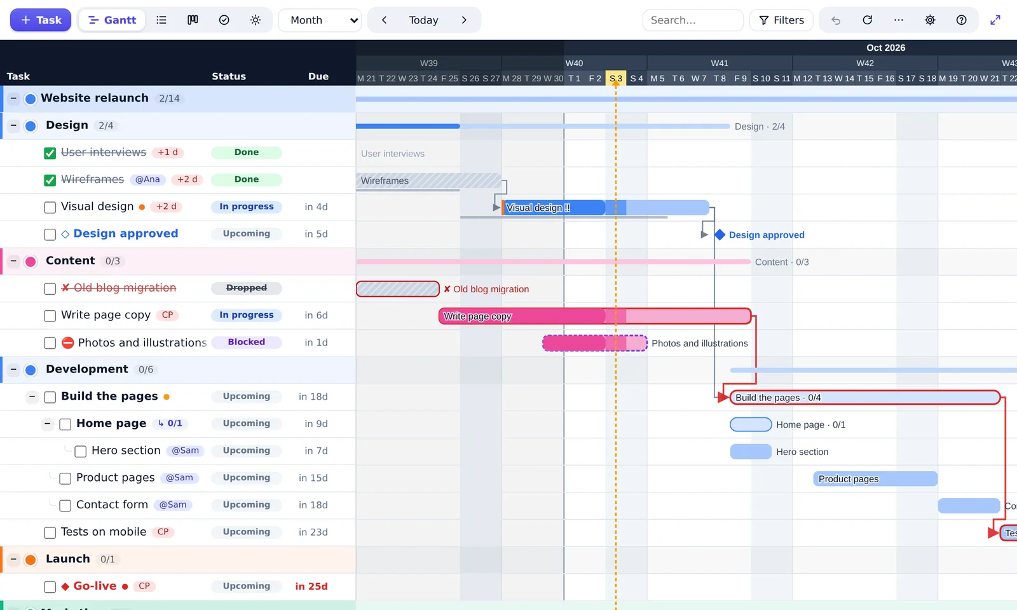The image size is (1017, 610).
Task: Open the board view icon
Action: tap(193, 20)
